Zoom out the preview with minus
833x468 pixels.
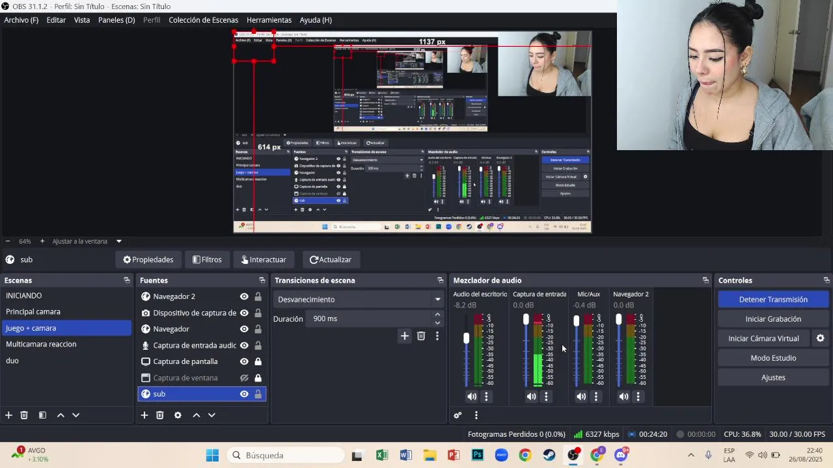[8, 241]
